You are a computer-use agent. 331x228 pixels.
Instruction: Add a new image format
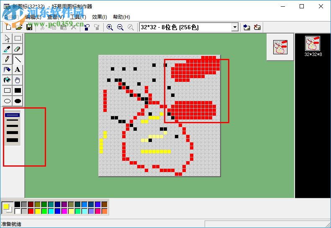[247, 27]
